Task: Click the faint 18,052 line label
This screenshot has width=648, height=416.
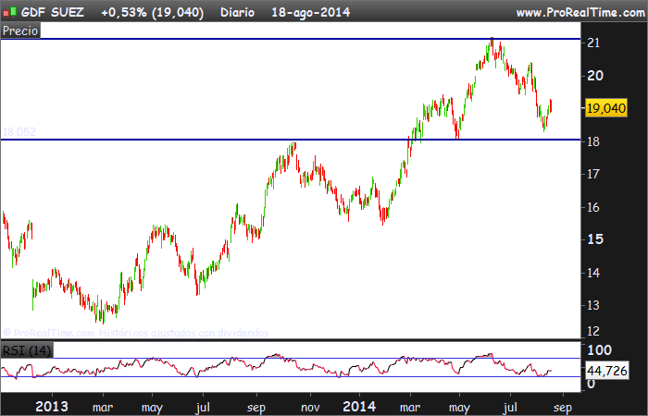Action: tap(19, 132)
